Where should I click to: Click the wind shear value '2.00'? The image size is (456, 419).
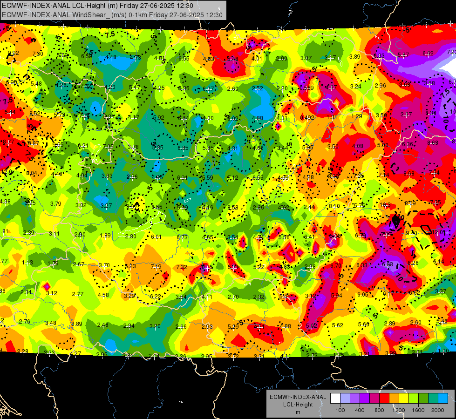point(281,59)
